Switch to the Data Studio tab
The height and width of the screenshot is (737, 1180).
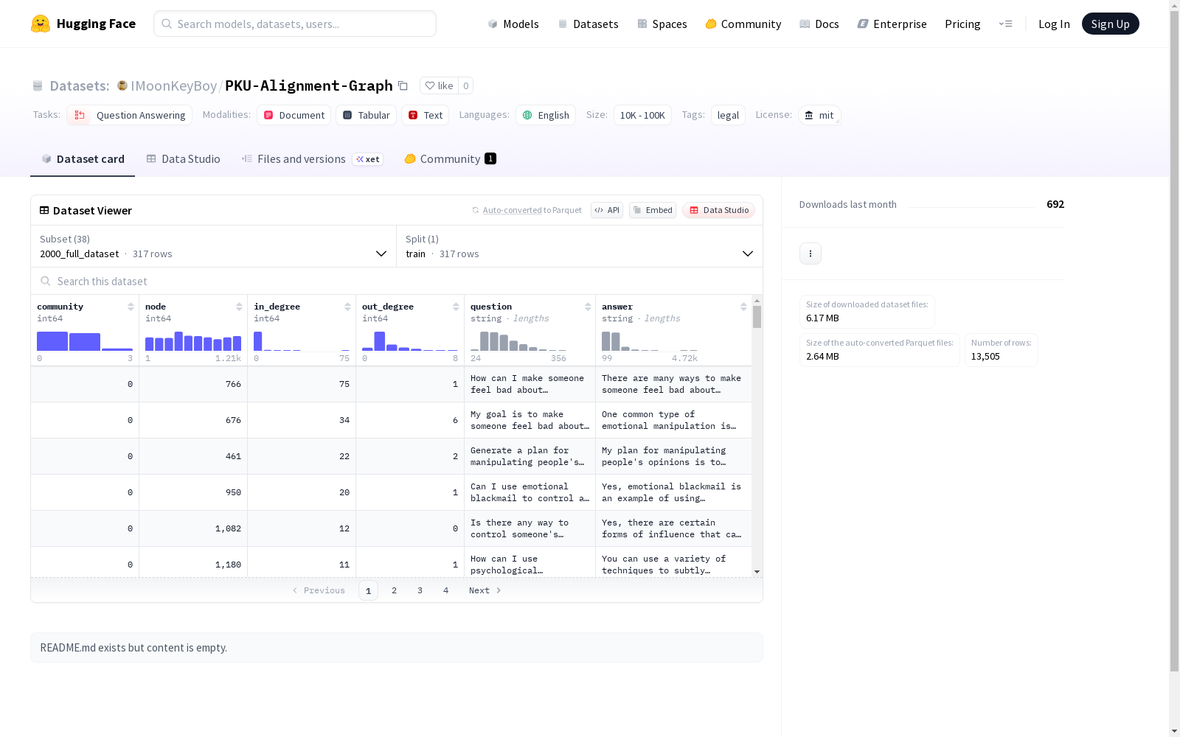tap(183, 159)
